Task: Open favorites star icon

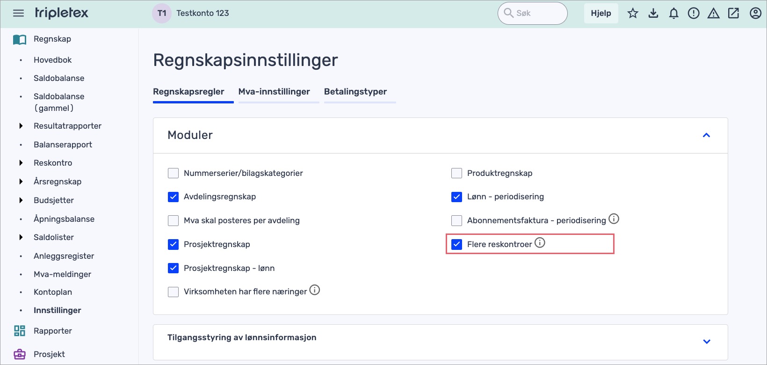Action: pyautogui.click(x=633, y=13)
